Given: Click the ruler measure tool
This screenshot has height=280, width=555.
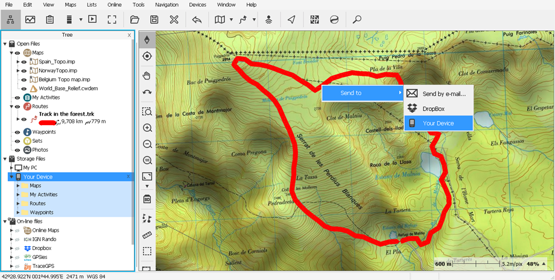Looking at the screenshot, I should (x=147, y=235).
